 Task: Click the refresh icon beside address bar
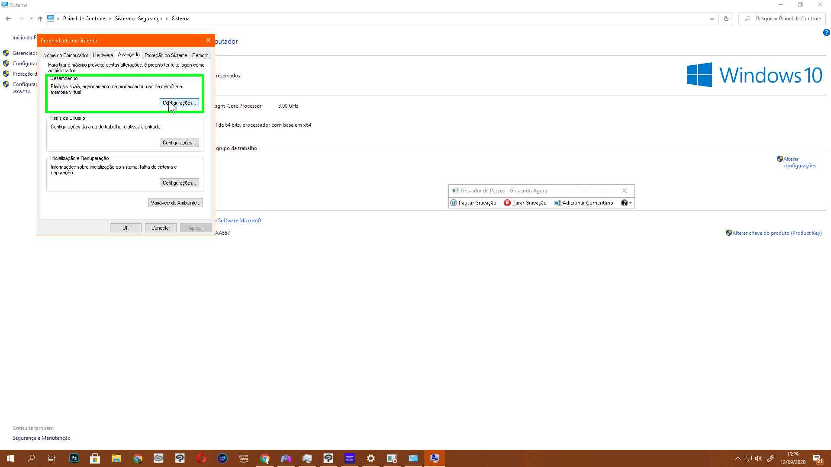(x=726, y=19)
